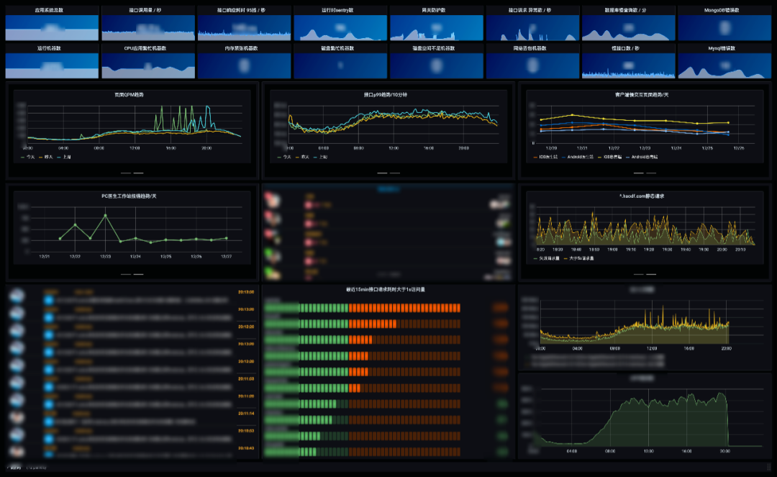Select the MongoDB错误数 stat panel

724,23
